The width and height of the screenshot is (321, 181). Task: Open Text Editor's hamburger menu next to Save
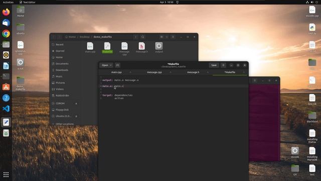[223, 65]
